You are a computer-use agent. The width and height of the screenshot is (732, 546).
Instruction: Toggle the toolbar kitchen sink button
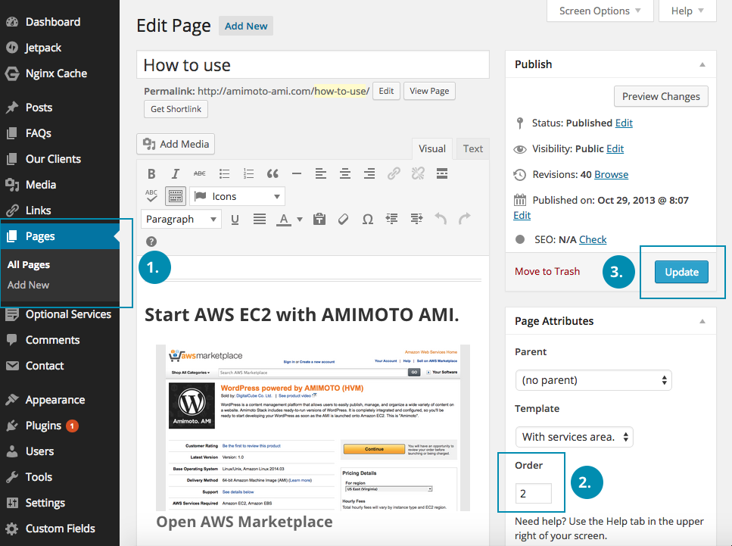pos(176,196)
